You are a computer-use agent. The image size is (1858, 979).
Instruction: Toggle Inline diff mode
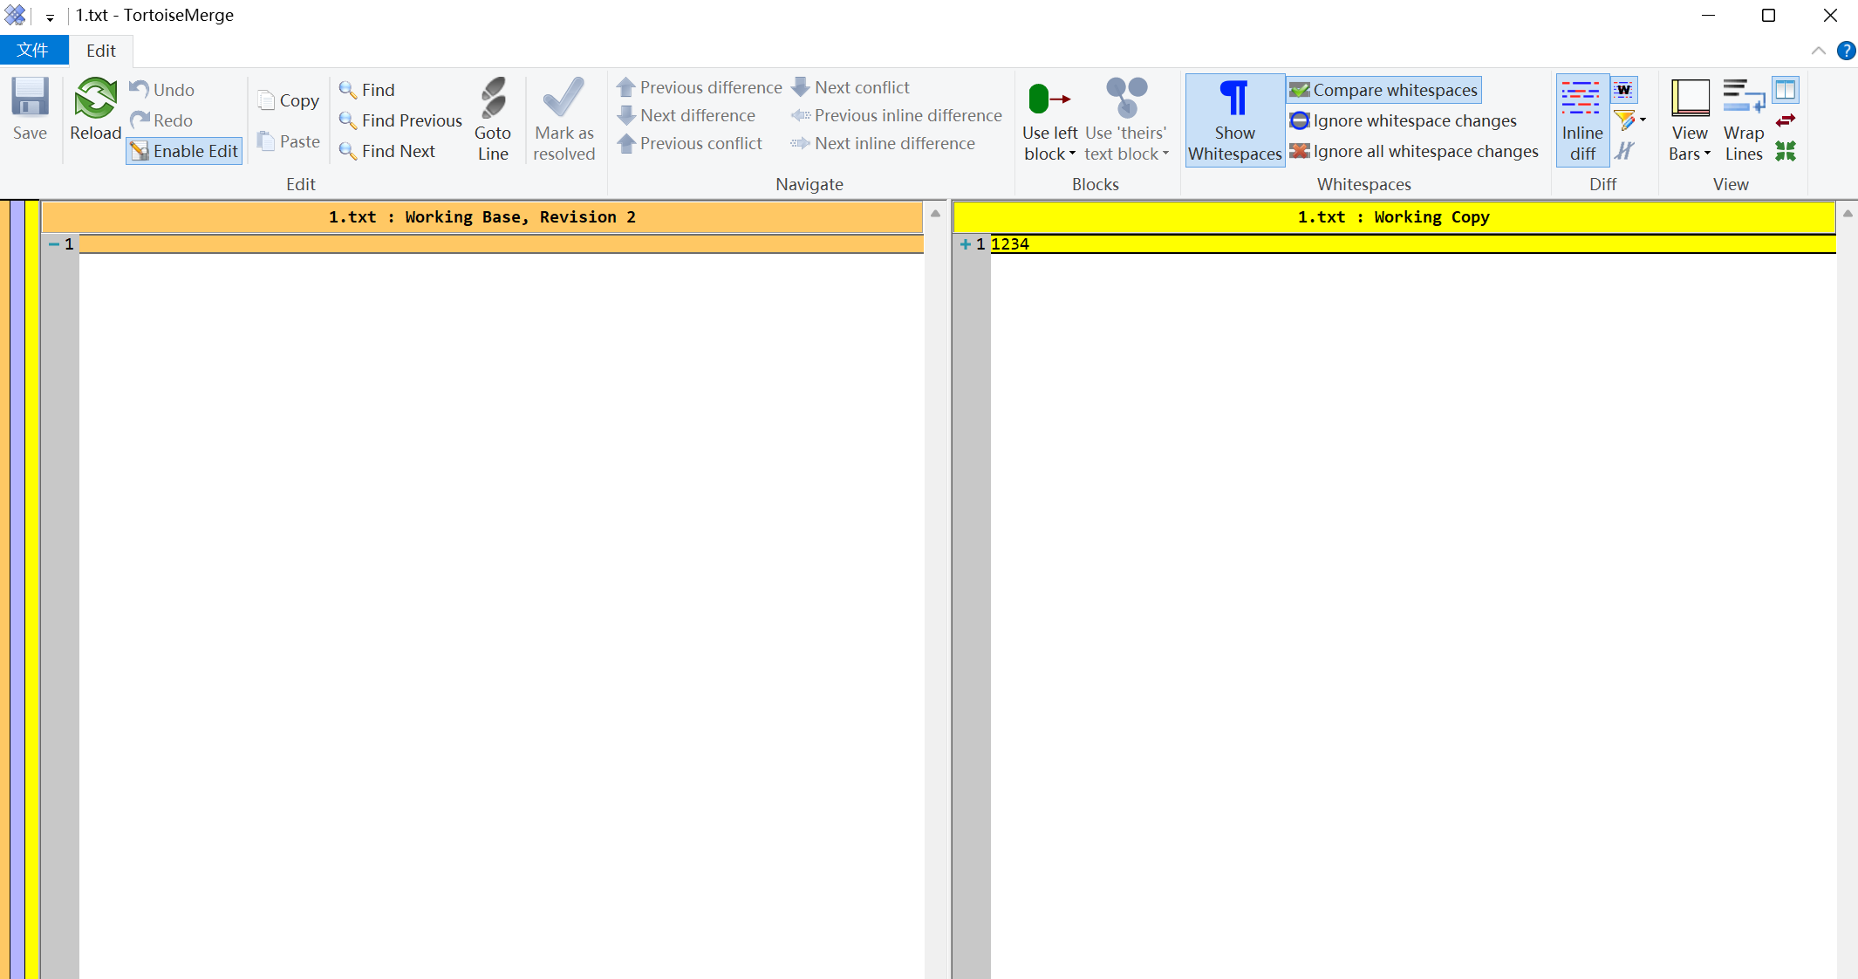pos(1581,120)
